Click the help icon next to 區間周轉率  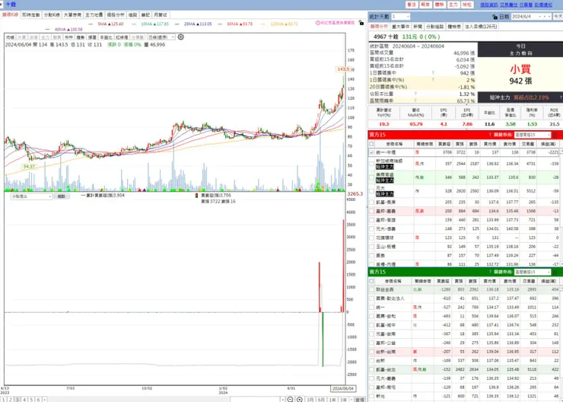[x=415, y=100]
